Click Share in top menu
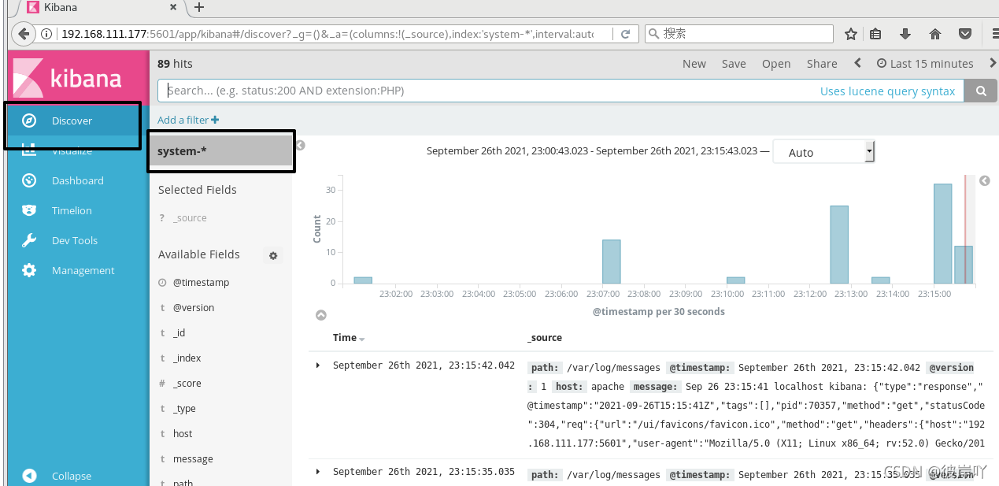999x486 pixels. pos(822,64)
